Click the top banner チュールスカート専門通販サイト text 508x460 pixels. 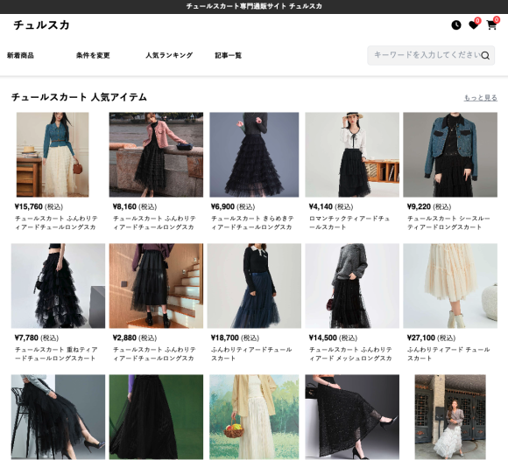254,6
